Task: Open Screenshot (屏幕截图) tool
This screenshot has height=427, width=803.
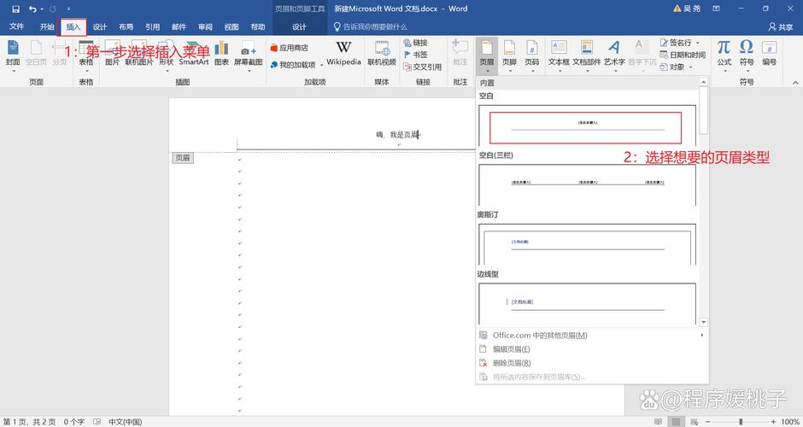Action: point(249,55)
